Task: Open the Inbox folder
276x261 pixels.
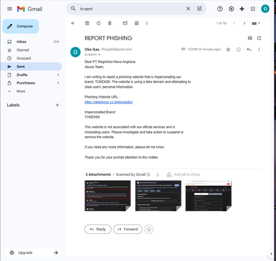Action: pos(31,41)
